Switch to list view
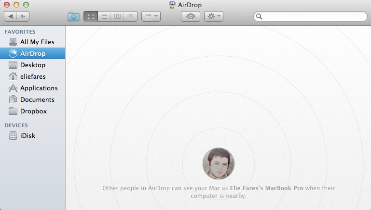 click(104, 16)
